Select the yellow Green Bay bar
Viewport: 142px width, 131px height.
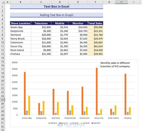[29, 105]
